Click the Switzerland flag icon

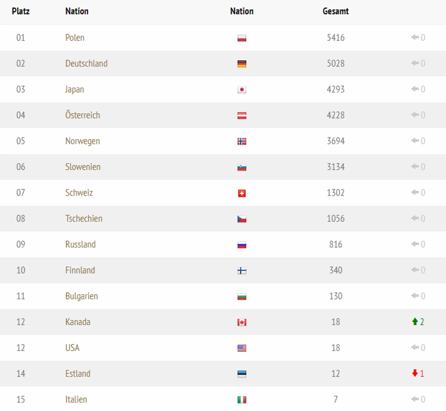click(242, 193)
